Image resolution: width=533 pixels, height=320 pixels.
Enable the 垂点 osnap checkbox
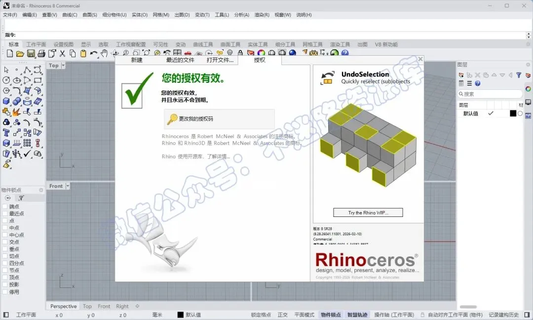(x=5, y=249)
